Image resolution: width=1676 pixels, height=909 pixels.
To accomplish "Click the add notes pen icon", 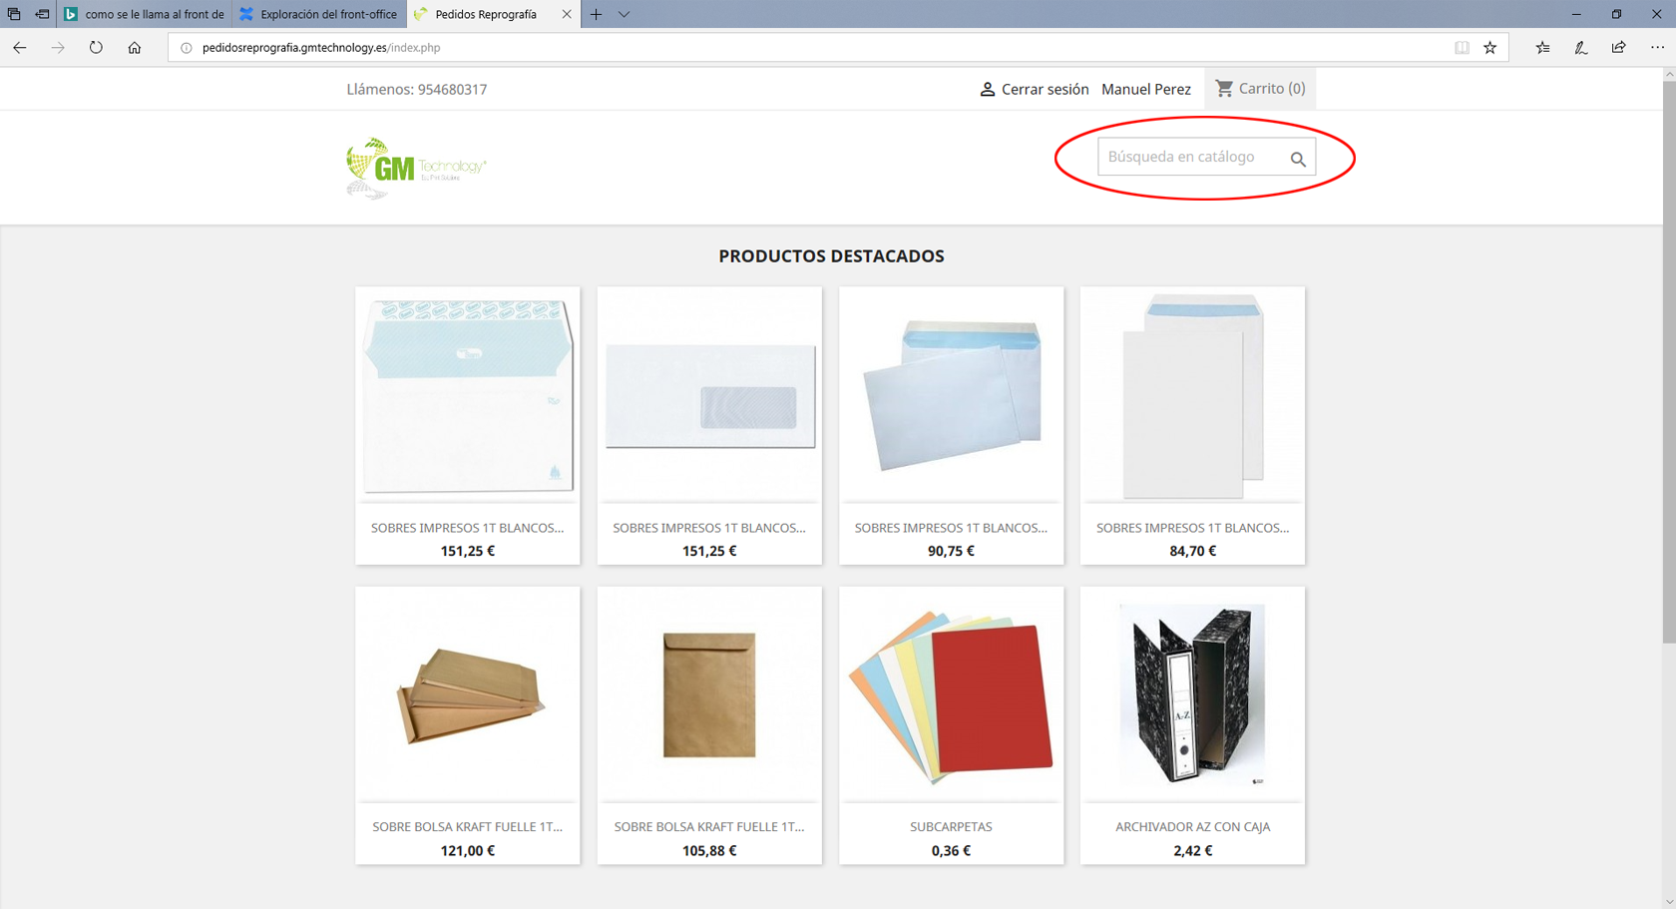I will [1580, 47].
